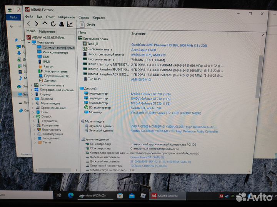Viewport: 277px width, 207px height.
Task: Open Corsair Force GT drive link
Action: tap(147, 157)
